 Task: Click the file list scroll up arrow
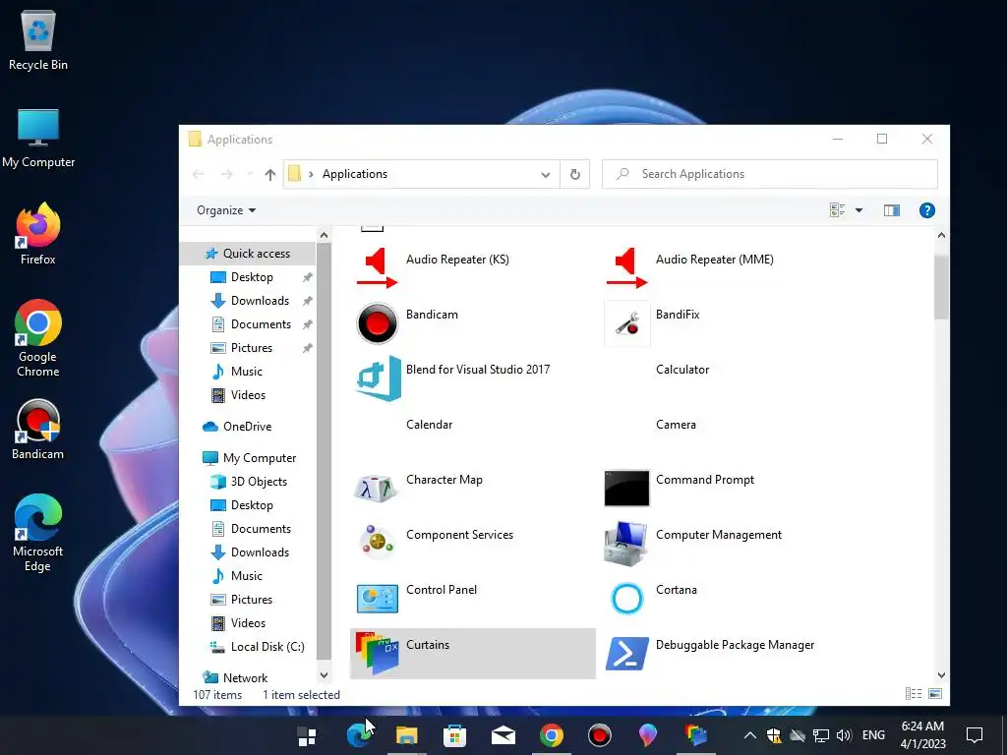(941, 236)
